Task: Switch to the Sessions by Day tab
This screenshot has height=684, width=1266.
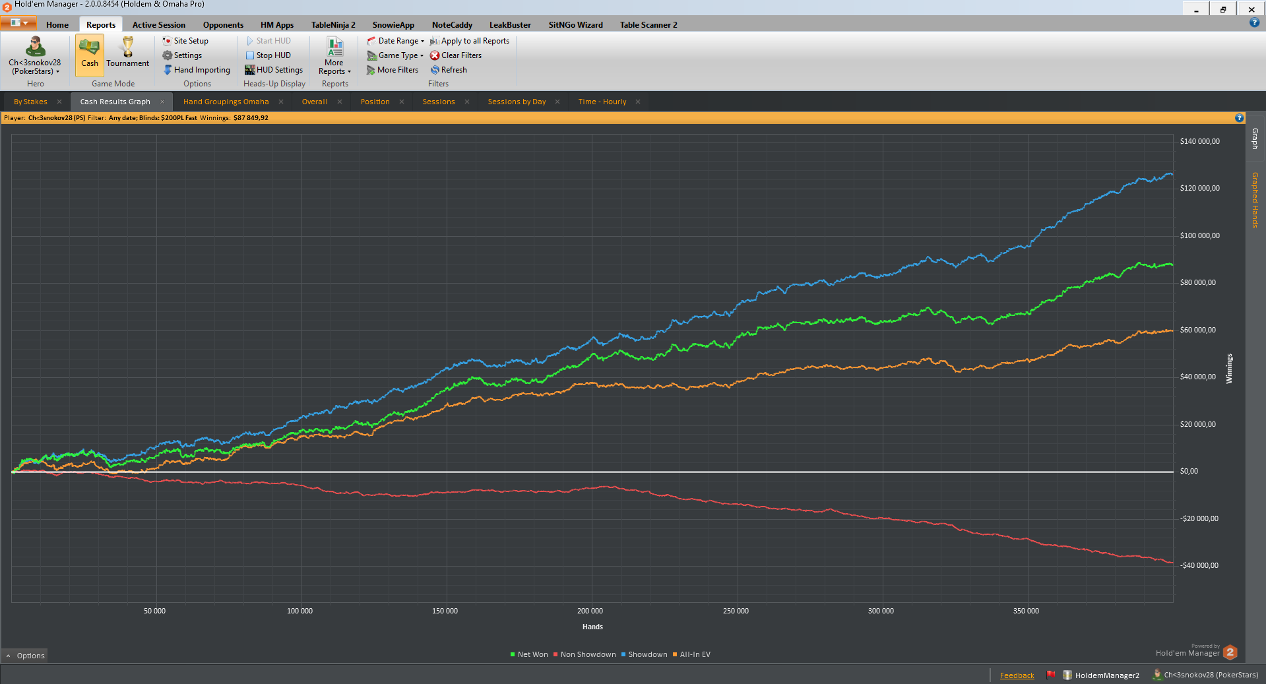Action: tap(517, 102)
